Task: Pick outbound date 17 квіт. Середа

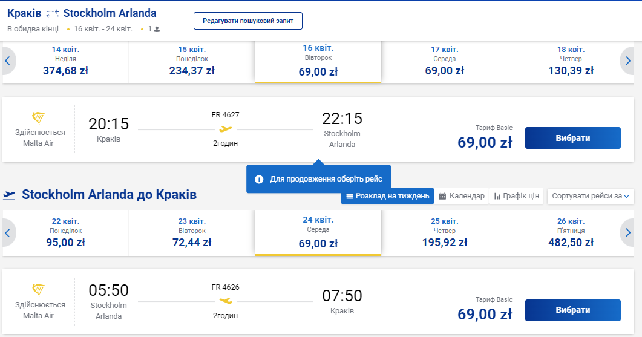Action: [x=444, y=62]
